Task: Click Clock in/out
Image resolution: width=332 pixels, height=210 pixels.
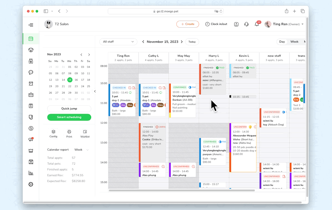Action: pyautogui.click(x=216, y=24)
